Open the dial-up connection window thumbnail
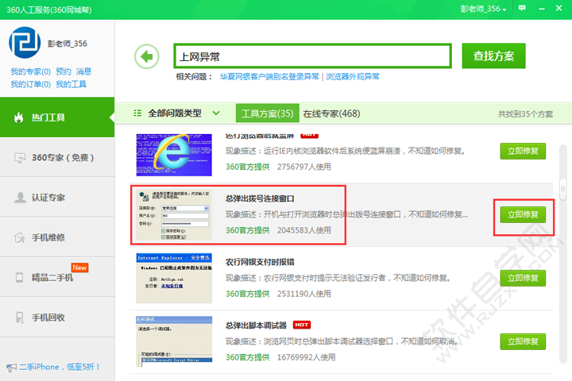Viewport: 572px width, 381px height. pyautogui.click(x=174, y=215)
